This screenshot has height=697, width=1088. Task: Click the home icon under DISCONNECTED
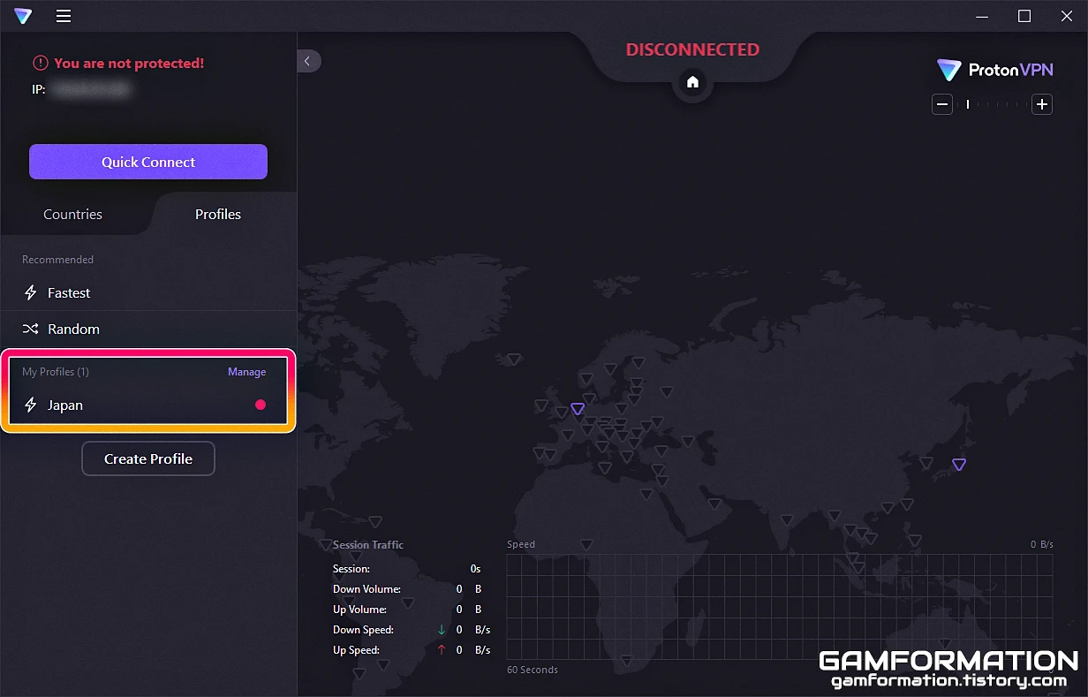[x=692, y=82]
